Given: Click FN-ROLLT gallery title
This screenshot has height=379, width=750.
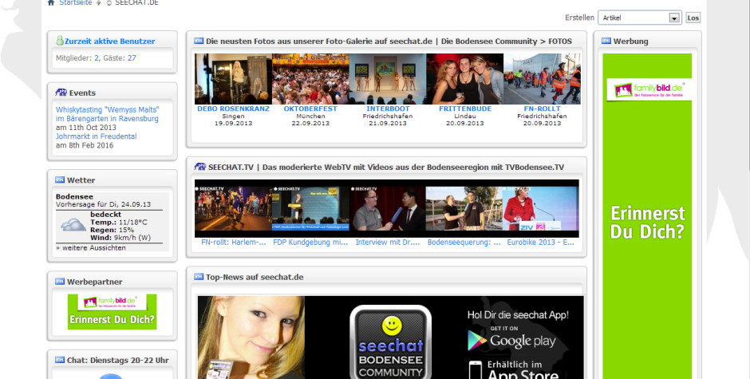Looking at the screenshot, I should click(542, 109).
